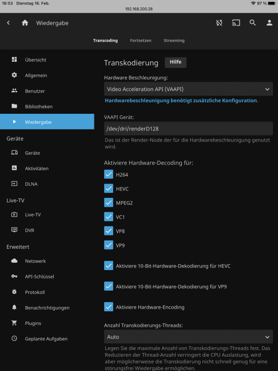Open the SyncPlay icon in top bar
This screenshot has height=371, width=278.
coord(219,23)
